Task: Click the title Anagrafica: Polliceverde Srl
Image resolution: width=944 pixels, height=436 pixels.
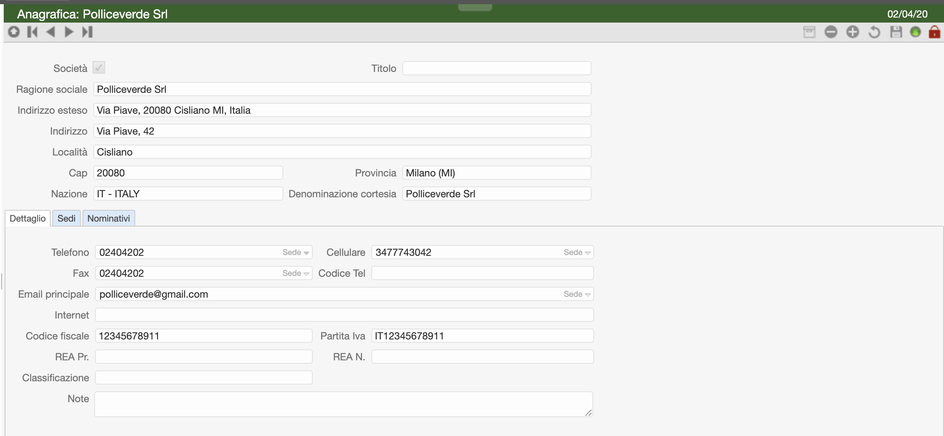Action: (x=92, y=14)
